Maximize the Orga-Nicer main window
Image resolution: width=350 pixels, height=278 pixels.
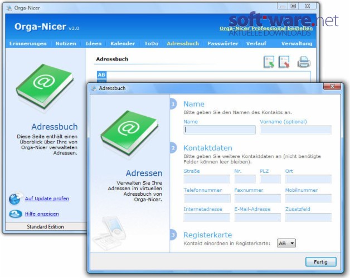(x=294, y=6)
